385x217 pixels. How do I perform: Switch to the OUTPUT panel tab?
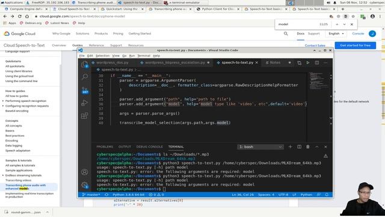click(x=125, y=147)
